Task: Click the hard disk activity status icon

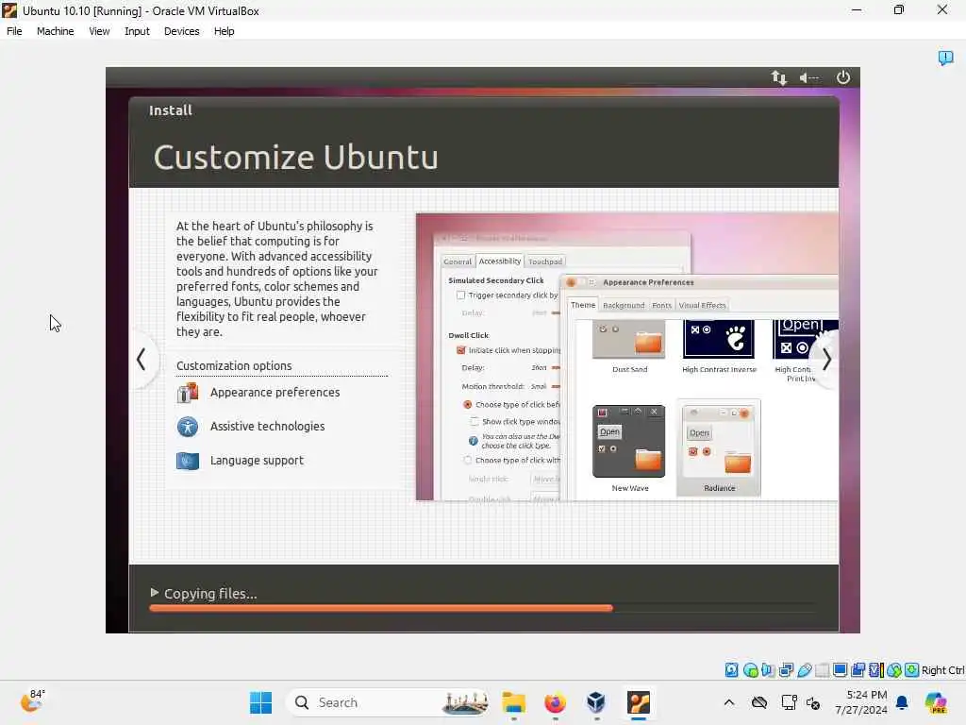Action: pos(731,670)
